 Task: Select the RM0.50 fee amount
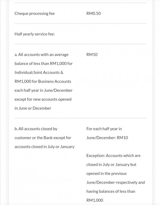(93, 14)
